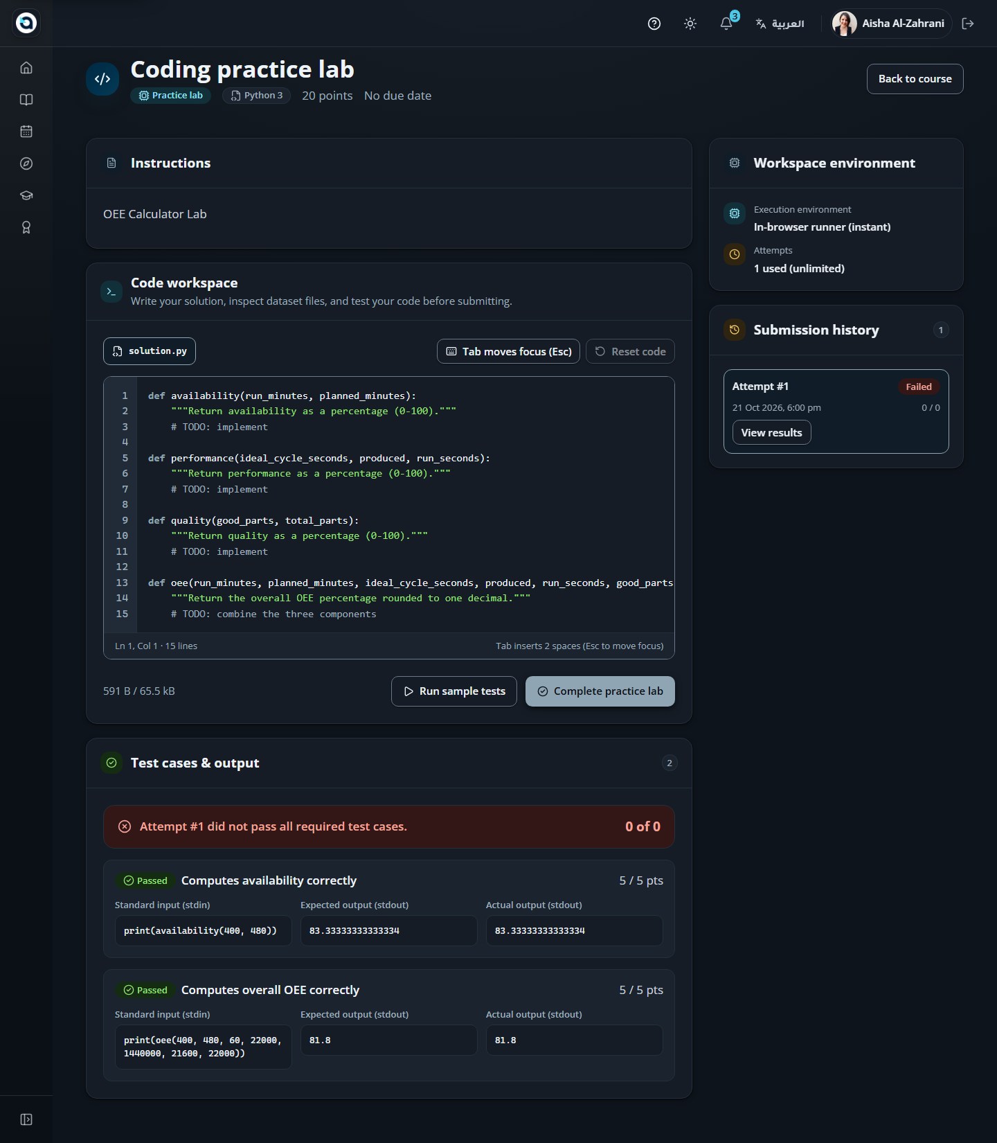Click 'Computes overall OEE correctly' test title
The width and height of the screenshot is (997, 1143).
coord(270,990)
